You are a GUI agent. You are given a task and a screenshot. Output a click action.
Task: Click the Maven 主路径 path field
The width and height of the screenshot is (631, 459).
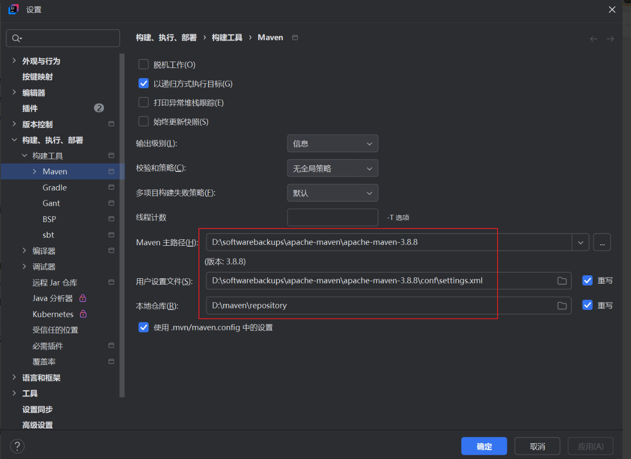[389, 242]
